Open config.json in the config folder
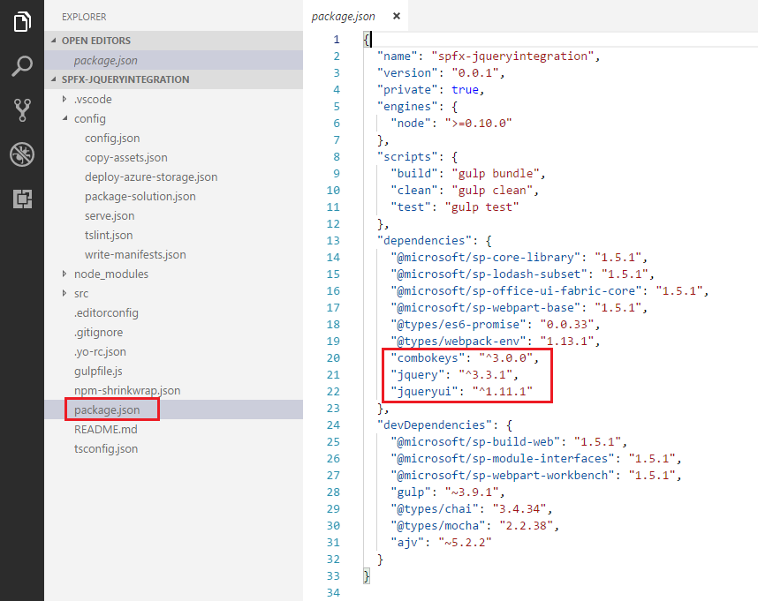Screen dimensions: 758x601 [x=111, y=138]
